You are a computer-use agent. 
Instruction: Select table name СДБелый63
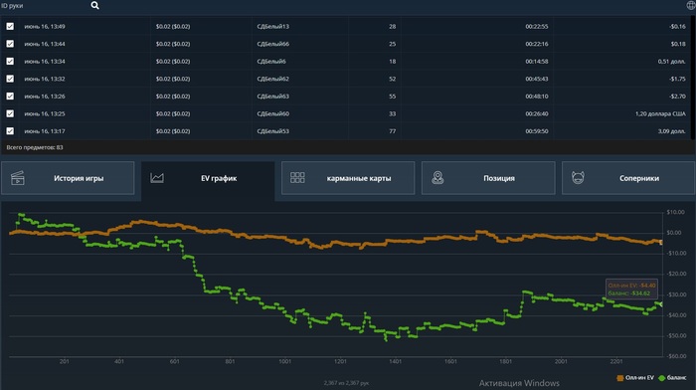click(273, 96)
